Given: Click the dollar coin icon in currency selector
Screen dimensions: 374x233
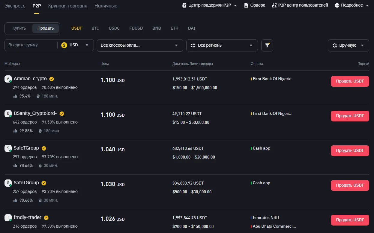Looking at the screenshot, I should click(64, 45).
